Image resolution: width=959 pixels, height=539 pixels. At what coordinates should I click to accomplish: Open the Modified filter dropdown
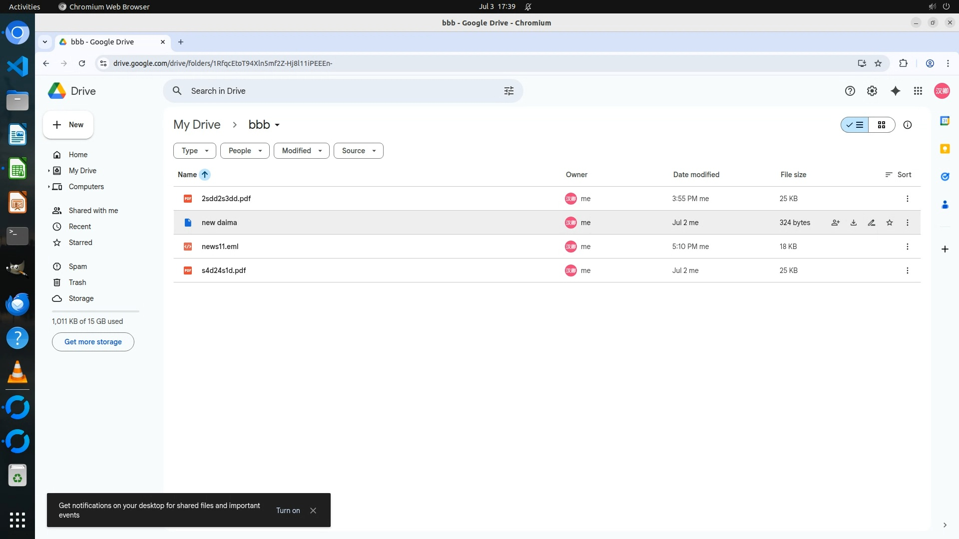(301, 151)
